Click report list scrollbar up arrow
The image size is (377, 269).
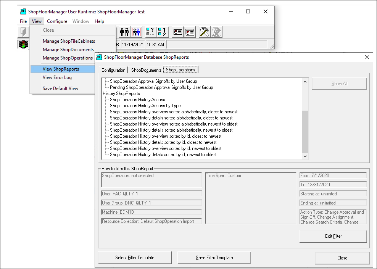pos(305,82)
